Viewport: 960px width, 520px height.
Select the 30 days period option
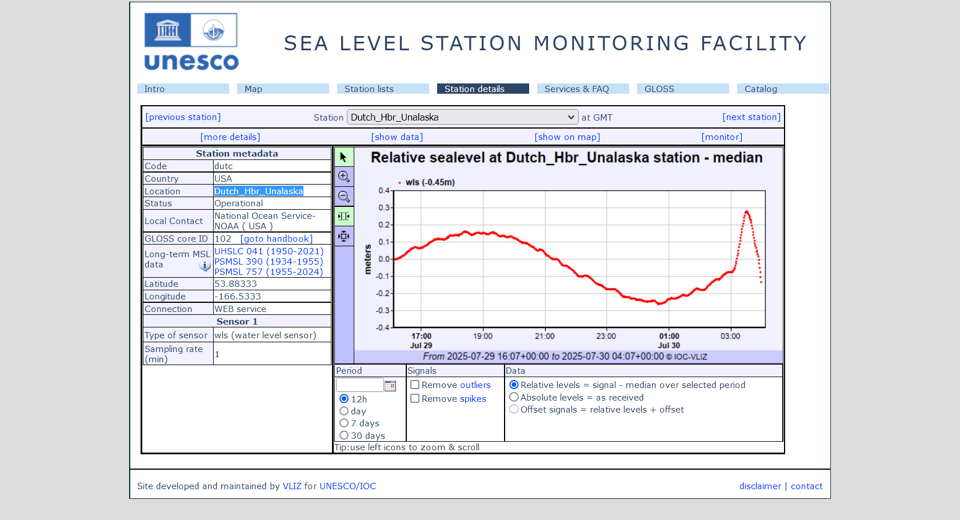point(344,435)
